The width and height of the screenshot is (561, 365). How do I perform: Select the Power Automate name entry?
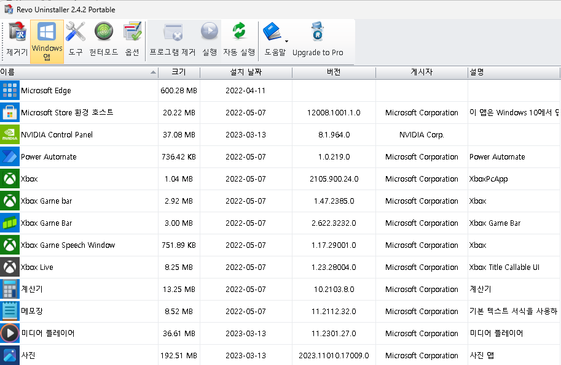pyautogui.click(x=49, y=157)
